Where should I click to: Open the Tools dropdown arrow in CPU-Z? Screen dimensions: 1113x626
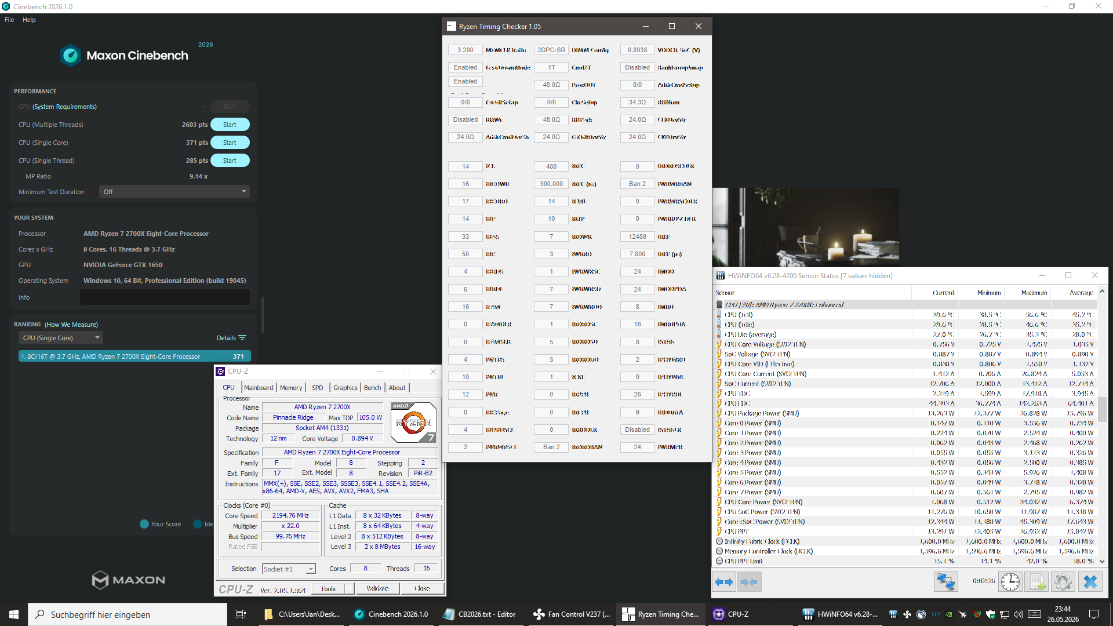click(350, 589)
